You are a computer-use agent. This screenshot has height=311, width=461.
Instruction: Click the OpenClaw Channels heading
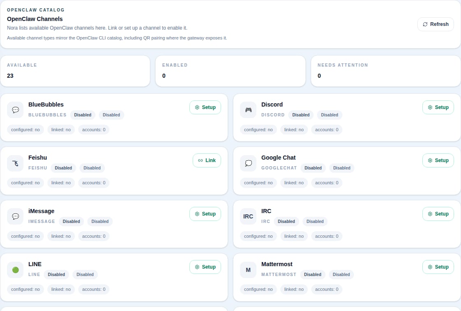tap(35, 19)
